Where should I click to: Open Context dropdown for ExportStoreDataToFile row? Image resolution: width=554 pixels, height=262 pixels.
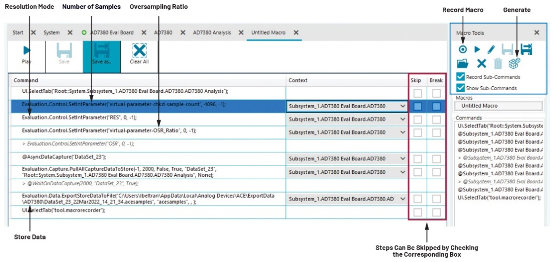coord(402,199)
